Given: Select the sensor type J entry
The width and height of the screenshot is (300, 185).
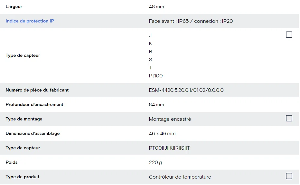Looking at the screenshot, I should pos(150,36).
